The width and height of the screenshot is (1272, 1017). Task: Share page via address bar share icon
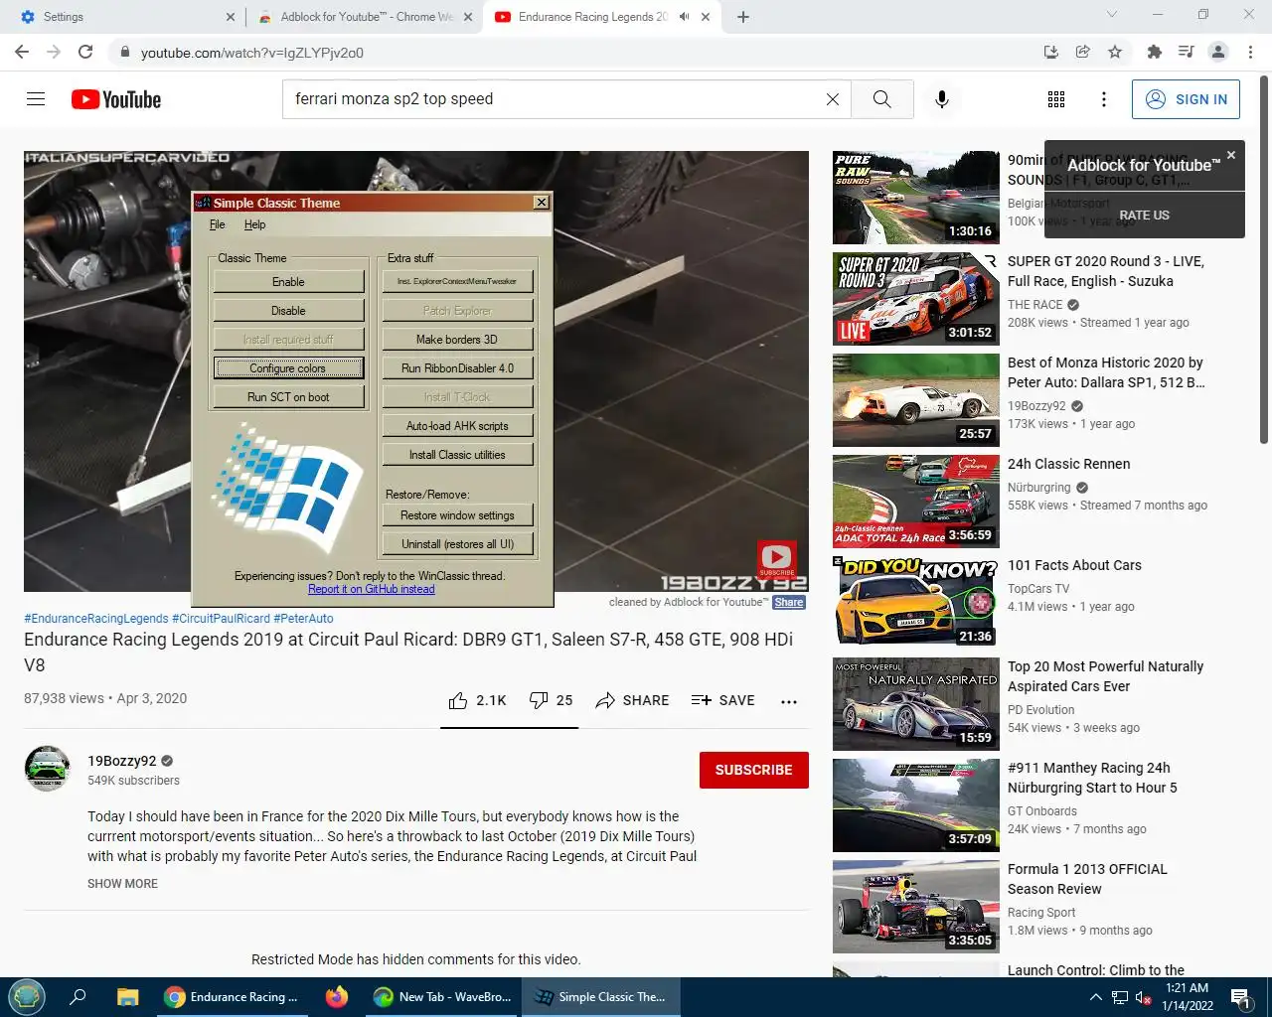pos(1083,53)
